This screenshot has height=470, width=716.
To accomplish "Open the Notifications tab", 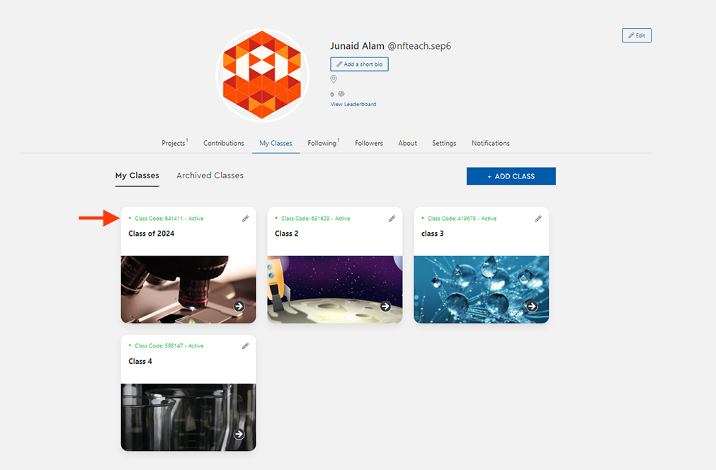I will click(x=490, y=143).
